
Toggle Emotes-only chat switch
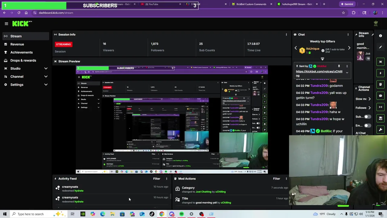367,125
